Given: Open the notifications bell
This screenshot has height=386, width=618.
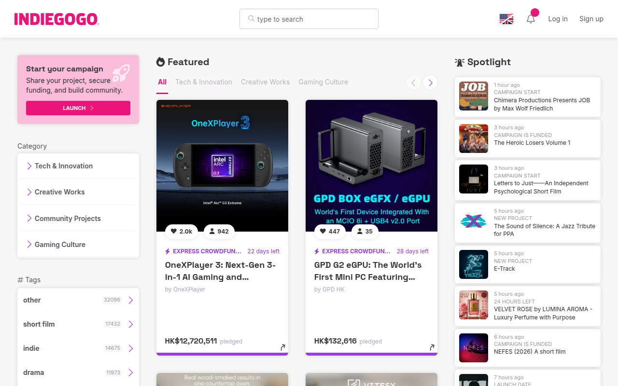Looking at the screenshot, I should 531,19.
